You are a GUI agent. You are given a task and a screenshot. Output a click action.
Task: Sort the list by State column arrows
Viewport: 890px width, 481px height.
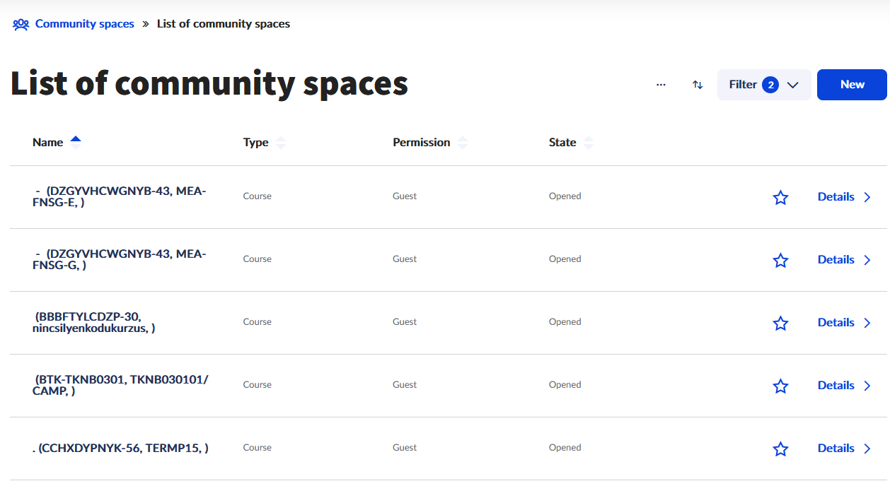[x=588, y=143]
